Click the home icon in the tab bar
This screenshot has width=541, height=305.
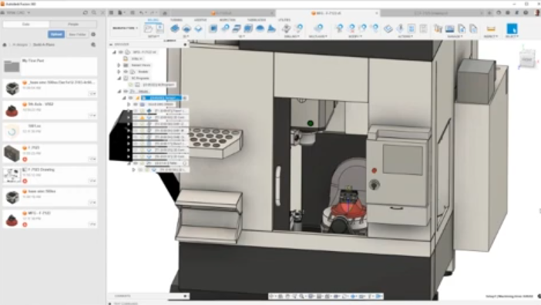point(165,13)
